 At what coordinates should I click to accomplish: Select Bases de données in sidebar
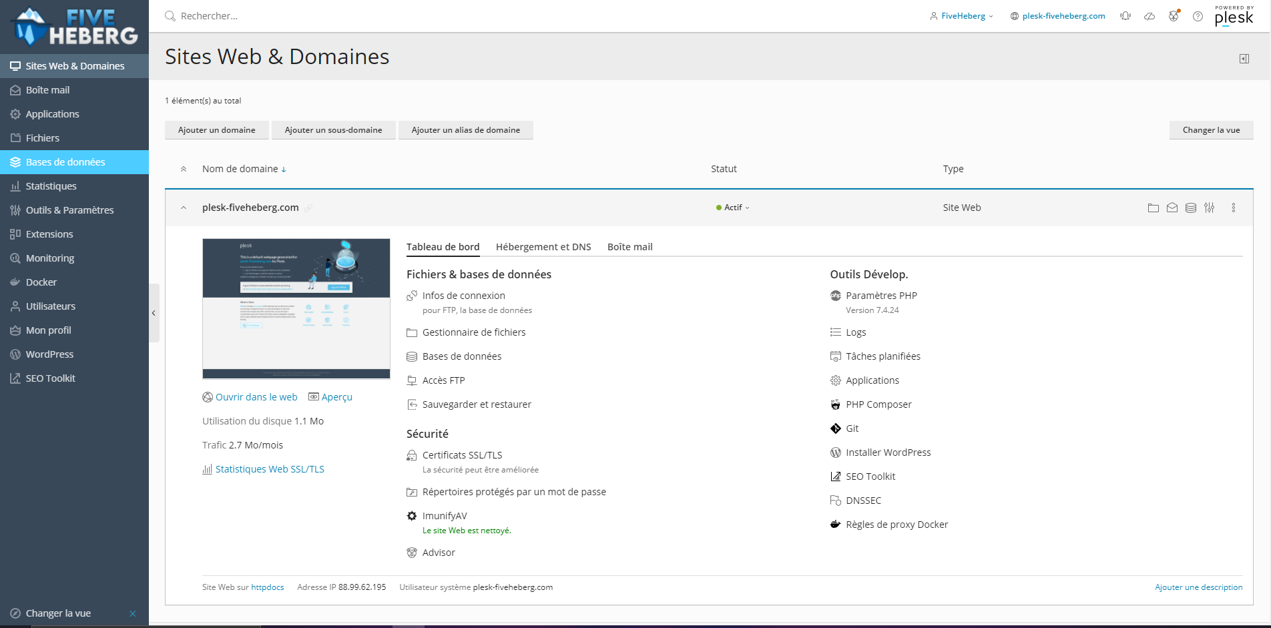[74, 162]
